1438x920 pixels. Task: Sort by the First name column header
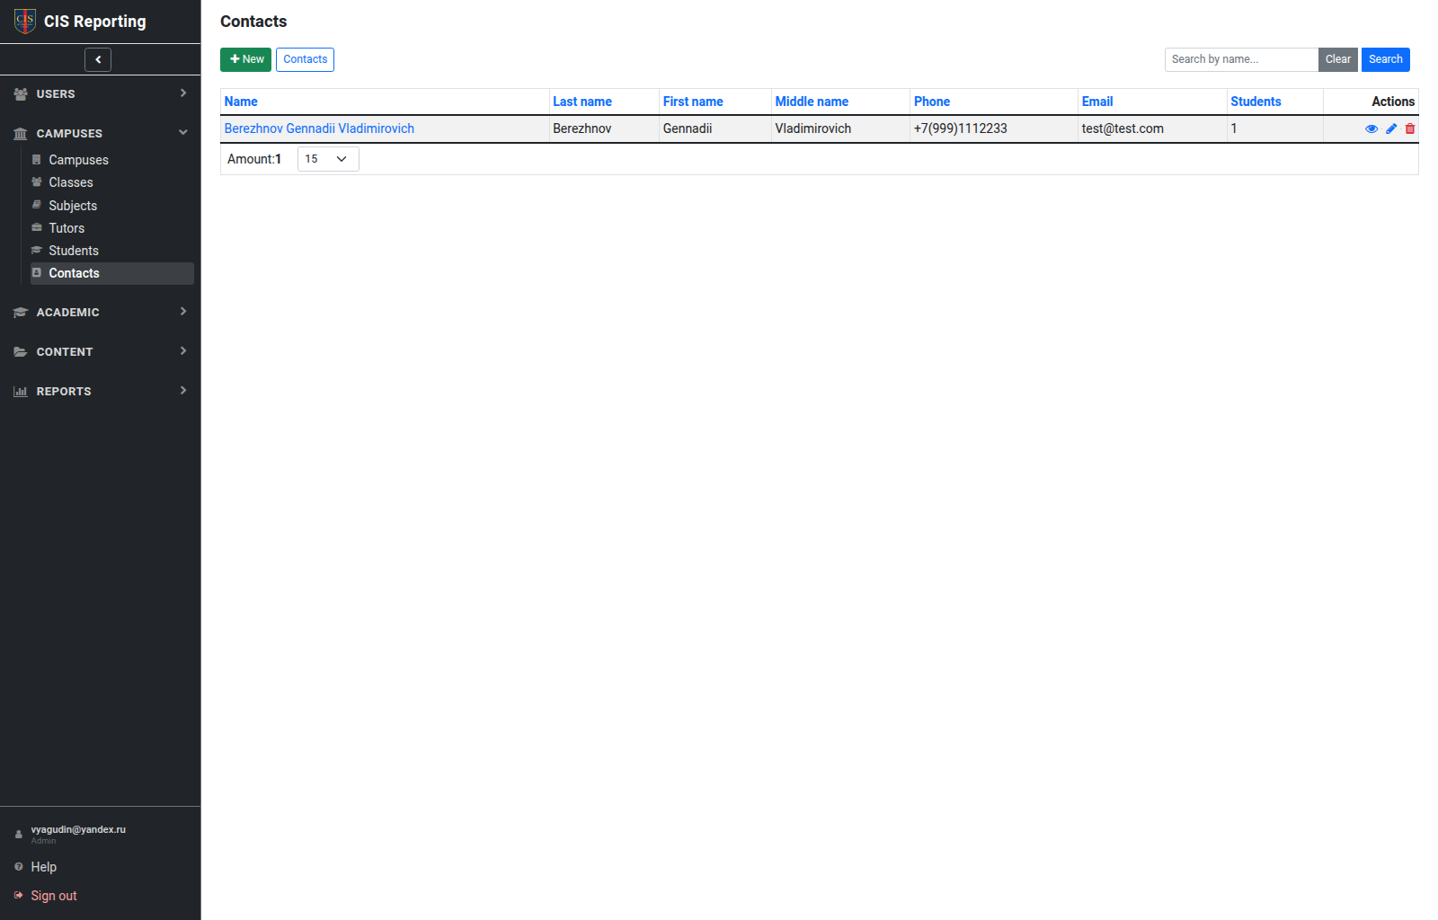coord(693,102)
